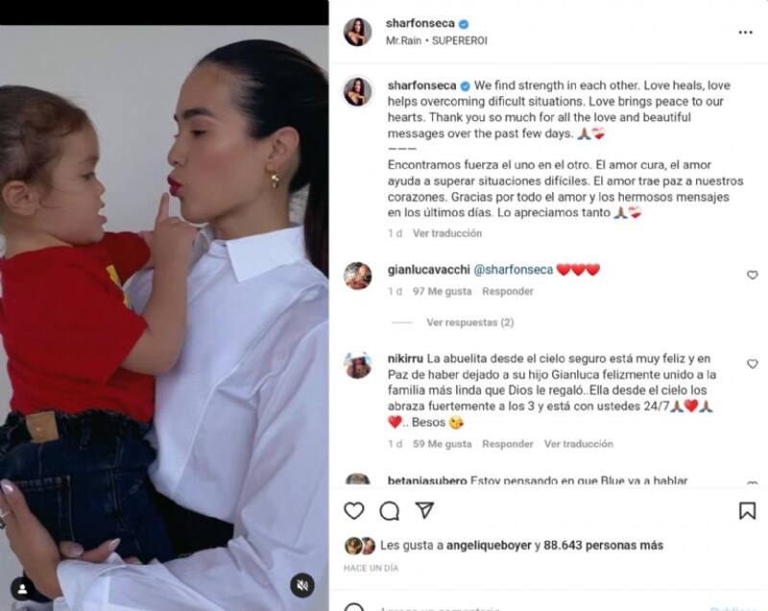Share post via paper plane icon

tap(424, 509)
